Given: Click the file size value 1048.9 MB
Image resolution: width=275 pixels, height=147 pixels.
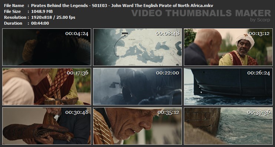Looking at the screenshot, I should (42, 11).
